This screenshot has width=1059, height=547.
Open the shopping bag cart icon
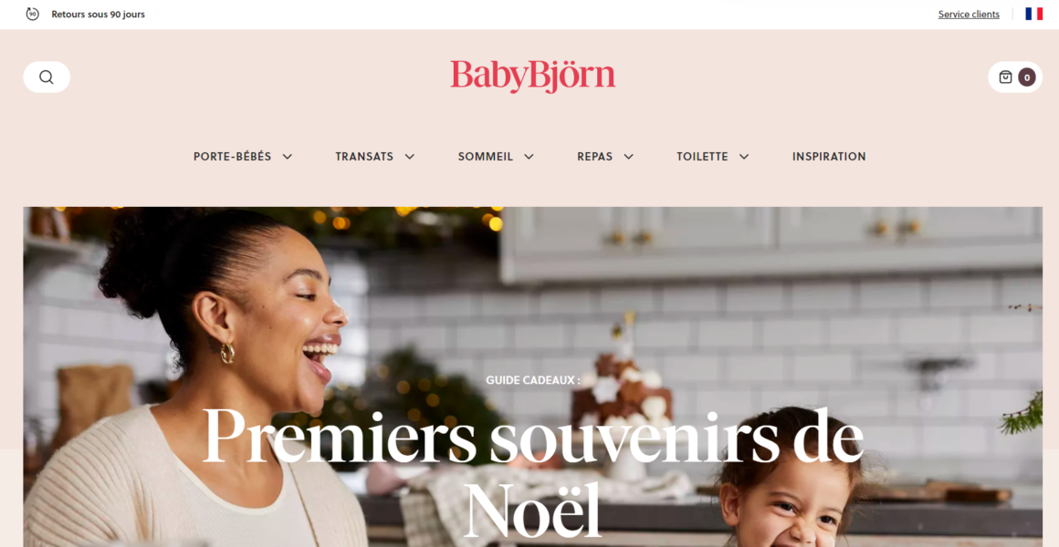pos(1005,77)
